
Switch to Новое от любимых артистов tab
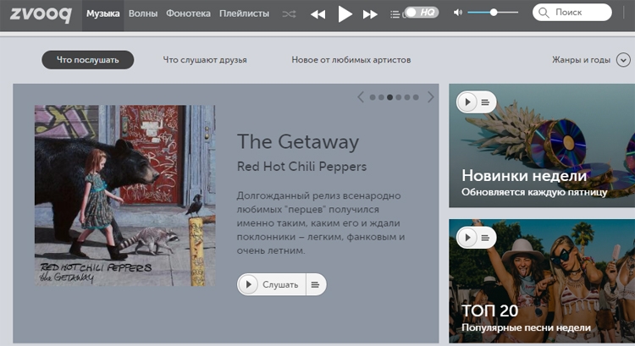(x=351, y=60)
